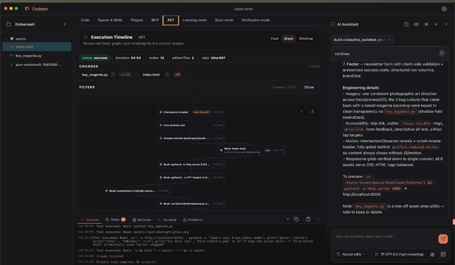Click the @ mention icon in the chat input
Image resolution: width=455 pixels, height=265 pixels.
point(432,254)
